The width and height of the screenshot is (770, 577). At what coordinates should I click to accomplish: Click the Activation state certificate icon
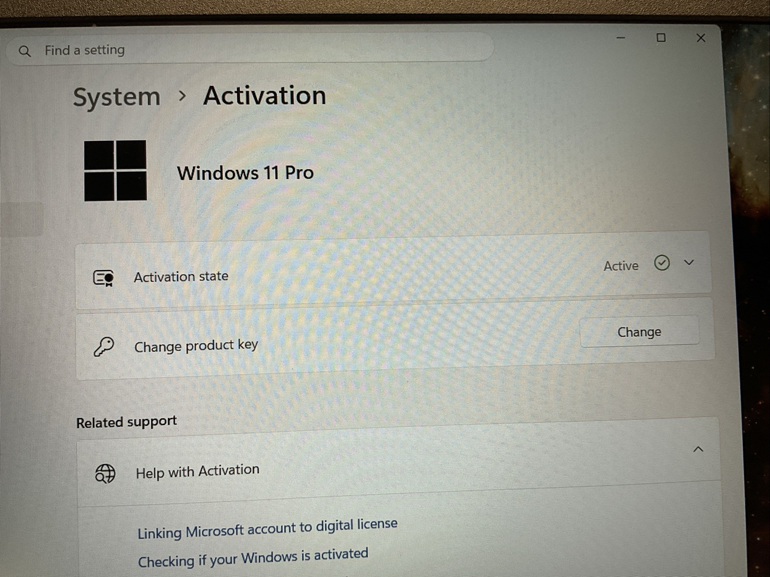(x=104, y=278)
